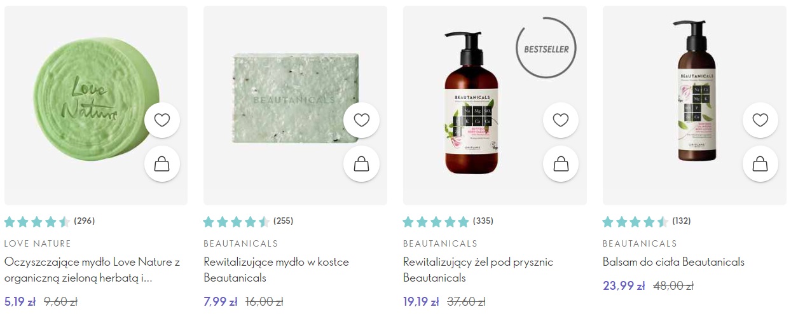Open the Bestseller badge on shower gel
The width and height of the screenshot is (791, 314).
point(546,48)
